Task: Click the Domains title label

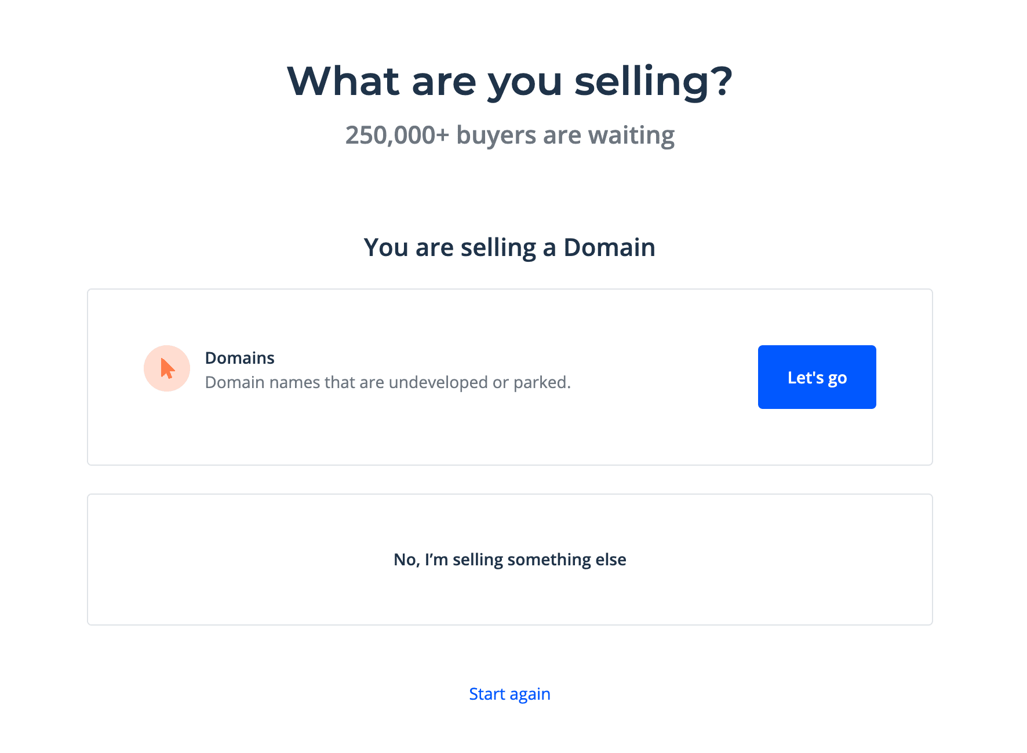Action: 239,357
